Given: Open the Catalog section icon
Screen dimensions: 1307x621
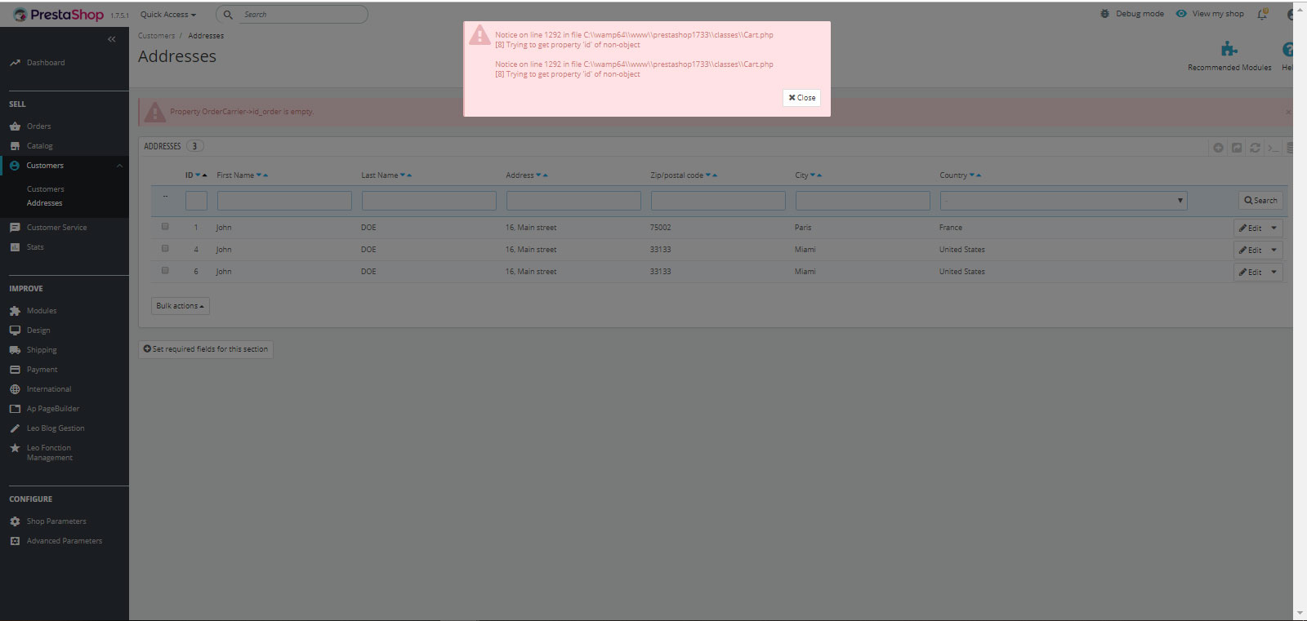Looking at the screenshot, I should [15, 146].
